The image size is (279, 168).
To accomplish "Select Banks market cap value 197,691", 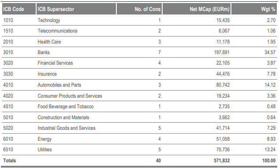I will click(x=222, y=52).
